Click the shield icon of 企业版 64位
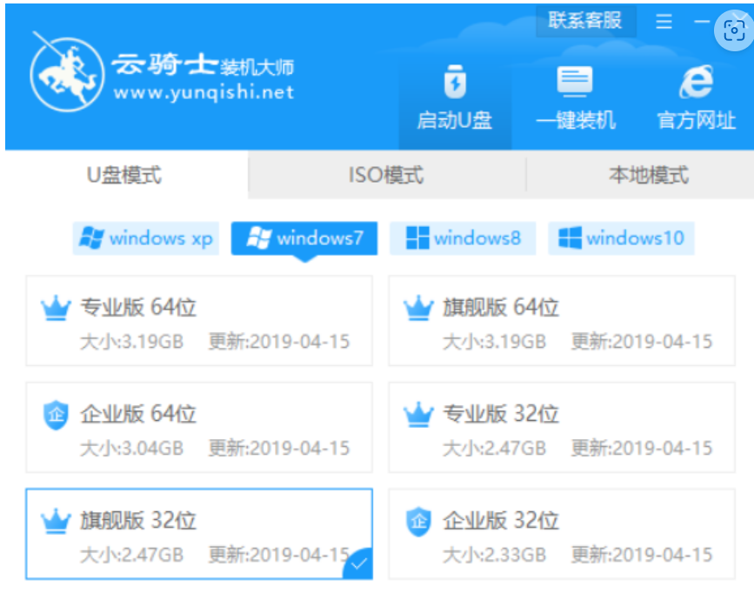This screenshot has width=754, height=613. pyautogui.click(x=56, y=415)
